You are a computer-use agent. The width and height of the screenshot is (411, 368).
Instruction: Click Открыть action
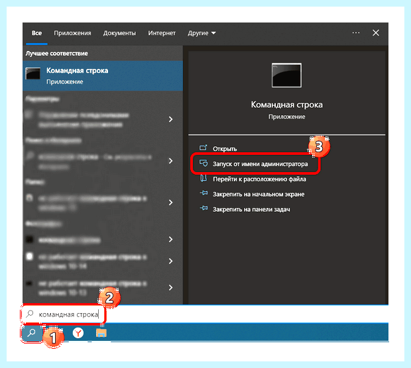225,149
